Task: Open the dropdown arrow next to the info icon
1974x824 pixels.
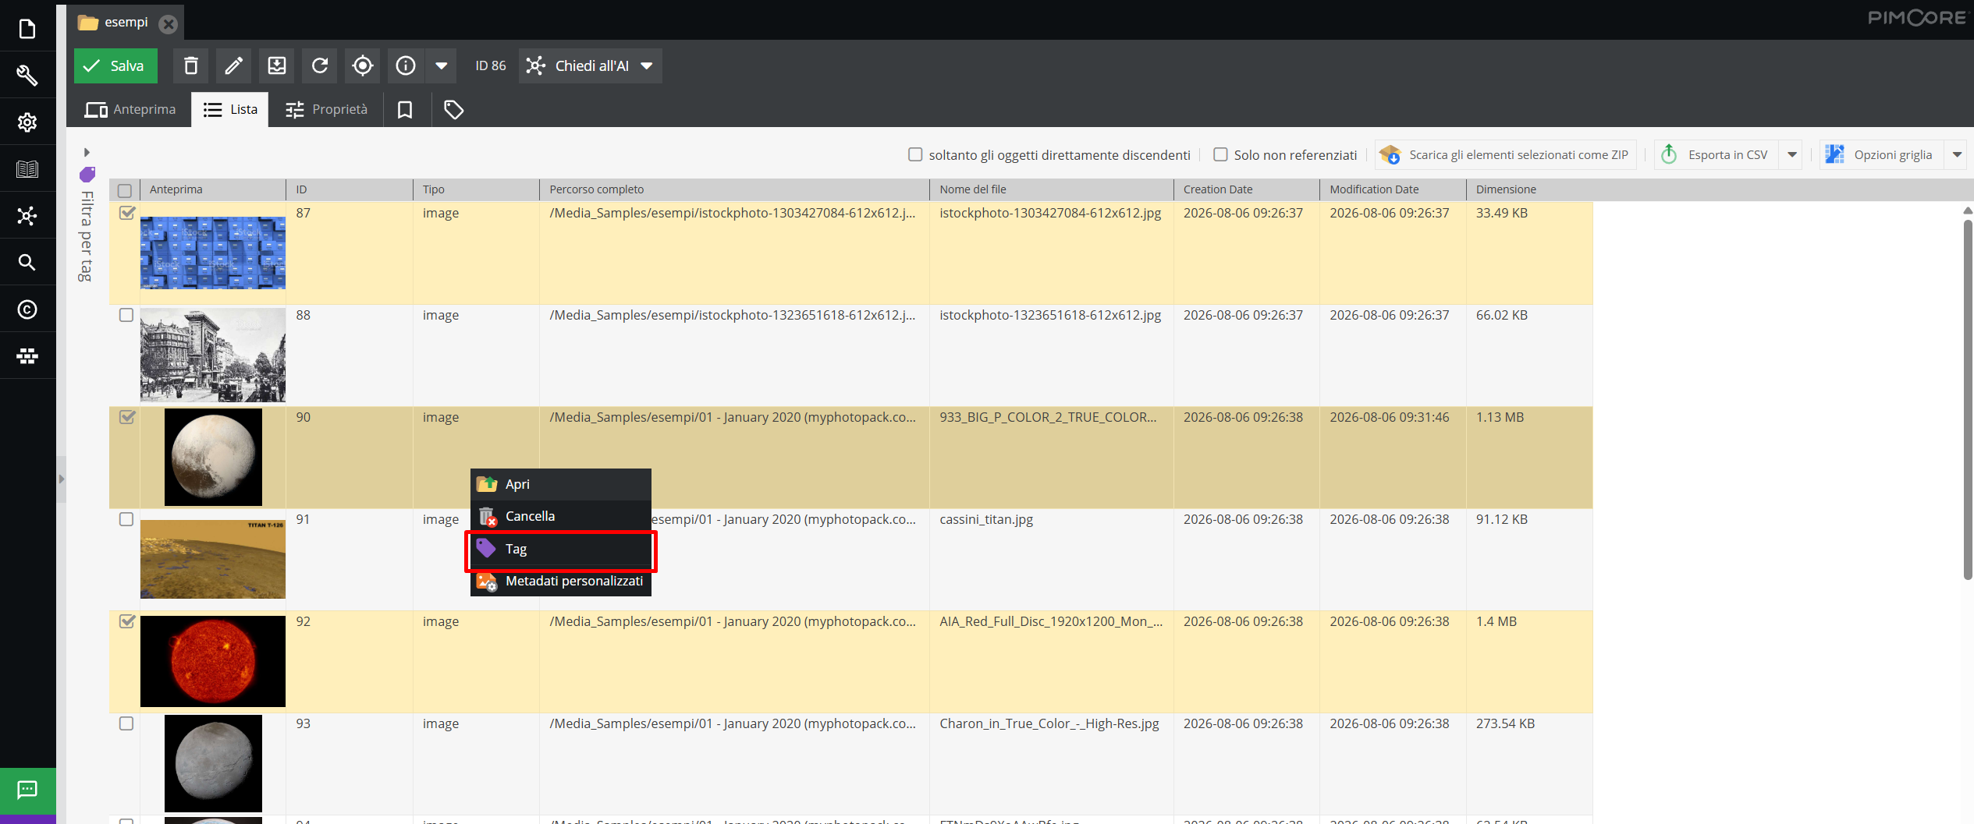Action: 441,65
